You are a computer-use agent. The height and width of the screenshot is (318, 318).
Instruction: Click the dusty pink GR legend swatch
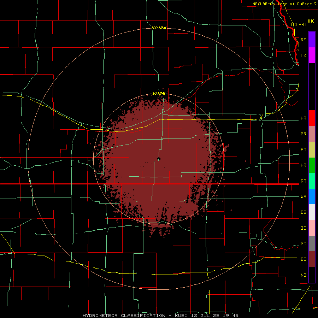point(312,134)
